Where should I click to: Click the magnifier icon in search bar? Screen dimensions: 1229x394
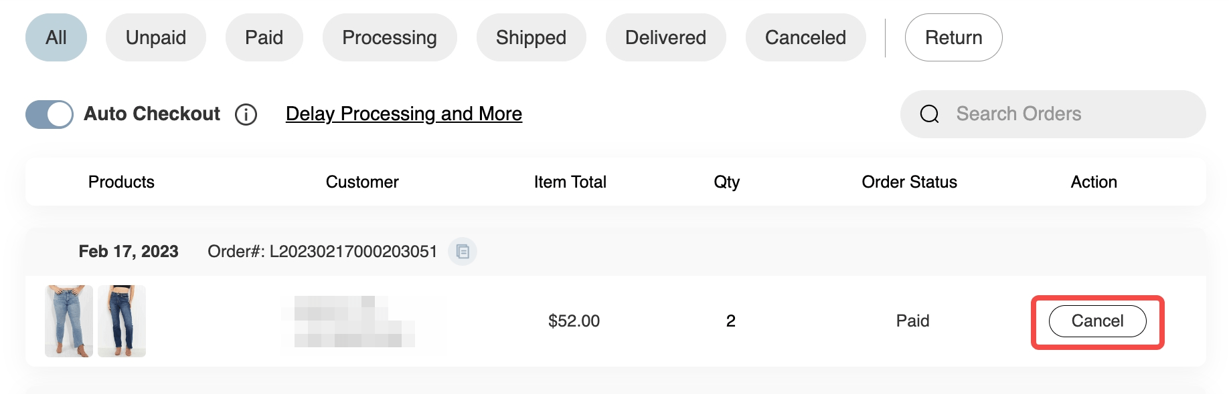point(929,114)
